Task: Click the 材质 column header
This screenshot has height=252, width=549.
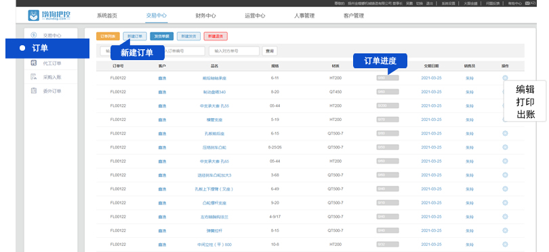Action: click(335, 66)
